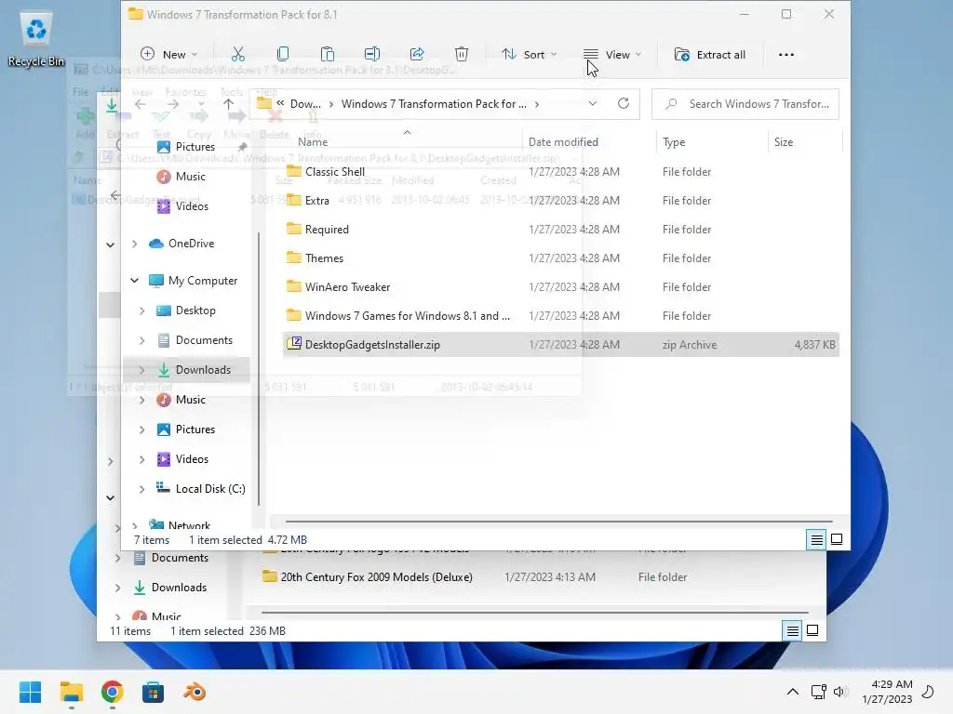Click the volume speaker tray icon
The height and width of the screenshot is (714, 953).
pyautogui.click(x=839, y=692)
